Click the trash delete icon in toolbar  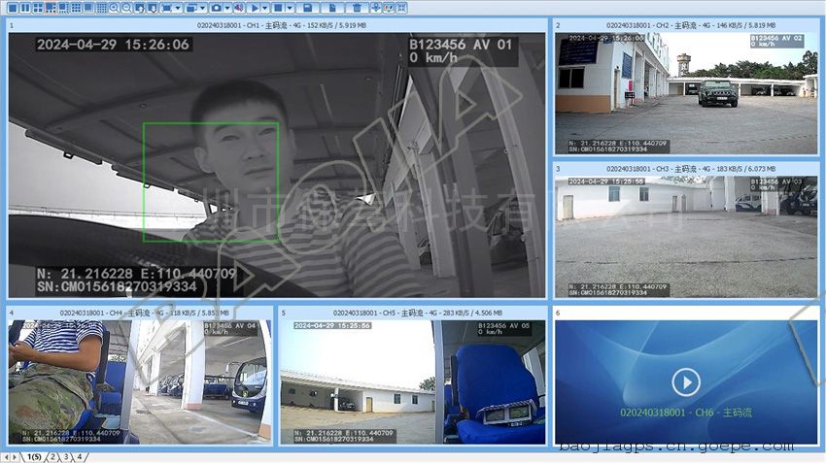357,8
